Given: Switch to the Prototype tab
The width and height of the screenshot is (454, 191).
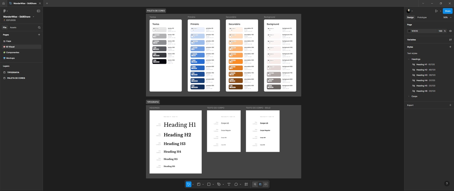Looking at the screenshot, I should coord(422,17).
